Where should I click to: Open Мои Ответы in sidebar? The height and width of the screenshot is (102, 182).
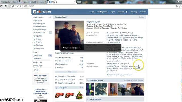tap(37, 42)
